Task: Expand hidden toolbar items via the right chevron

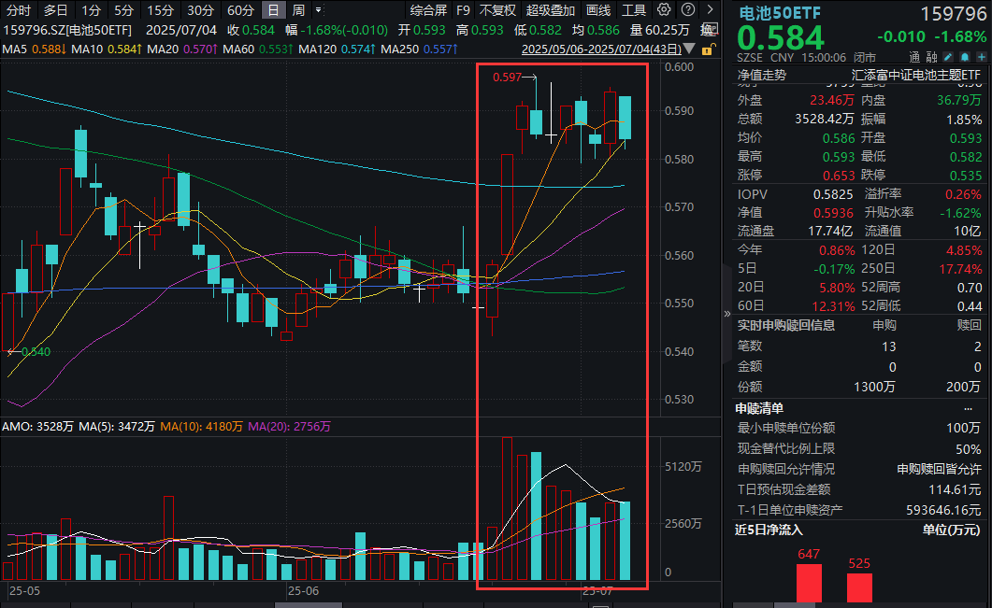Action: pyautogui.click(x=709, y=8)
